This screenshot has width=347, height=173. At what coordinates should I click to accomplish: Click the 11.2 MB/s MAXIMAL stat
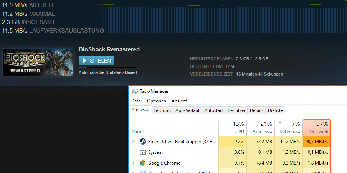(28, 14)
